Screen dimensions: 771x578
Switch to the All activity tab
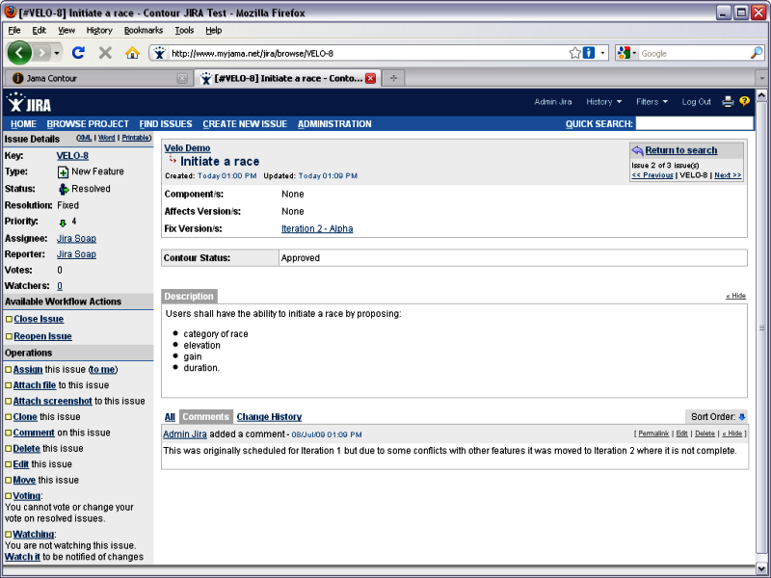tap(170, 417)
